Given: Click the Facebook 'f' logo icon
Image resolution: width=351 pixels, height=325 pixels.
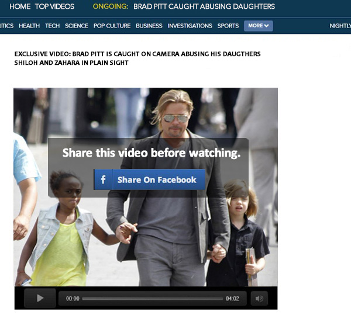Looking at the screenshot, I should point(103,179).
